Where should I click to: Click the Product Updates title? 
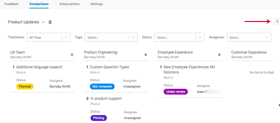coord(24,22)
